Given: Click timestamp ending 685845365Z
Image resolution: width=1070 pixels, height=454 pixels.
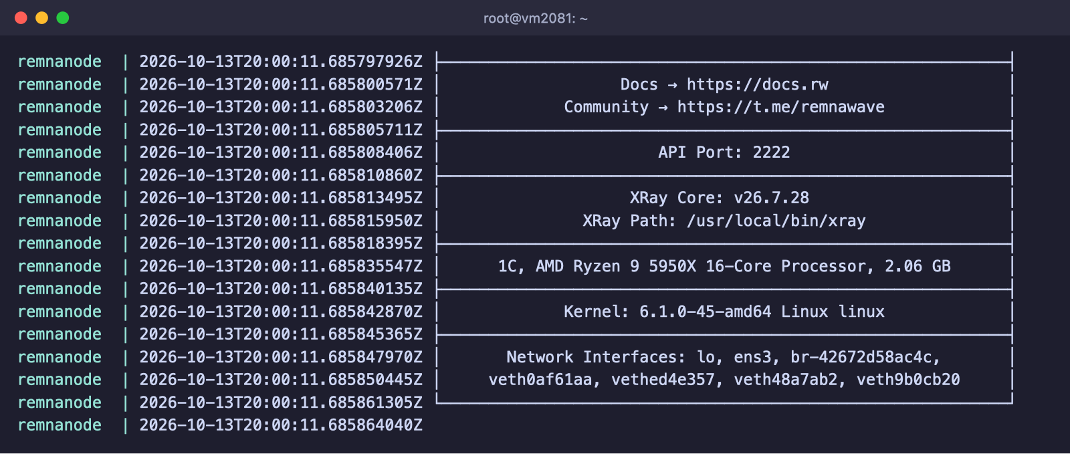Looking at the screenshot, I should click(x=281, y=334).
